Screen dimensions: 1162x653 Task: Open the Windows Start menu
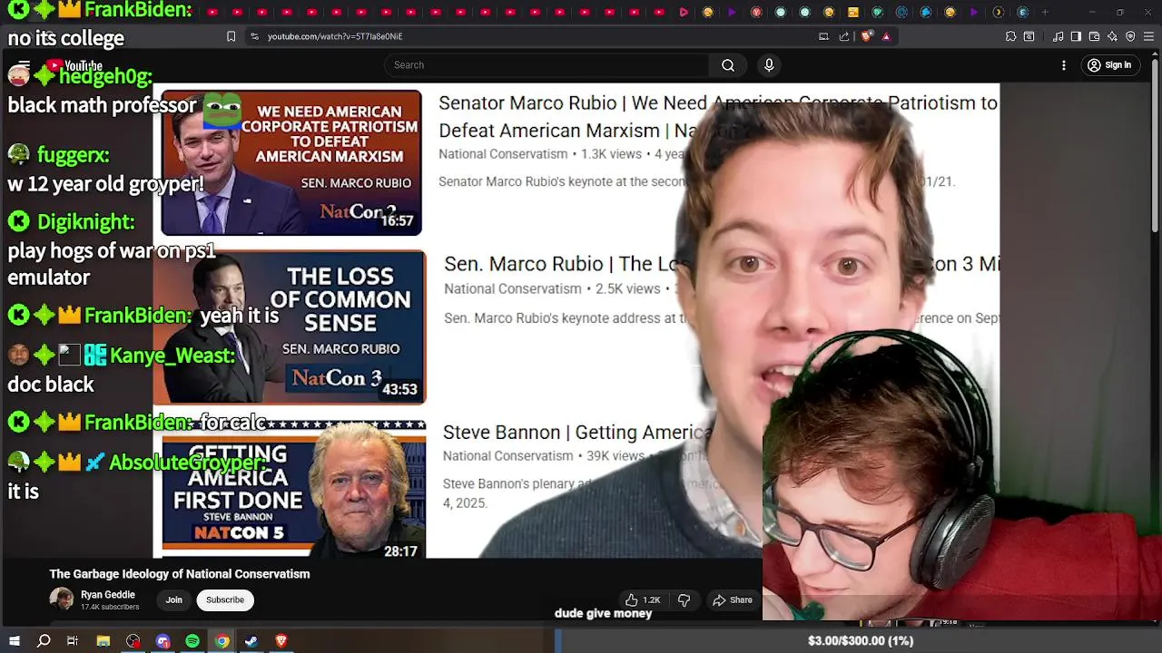click(x=15, y=641)
